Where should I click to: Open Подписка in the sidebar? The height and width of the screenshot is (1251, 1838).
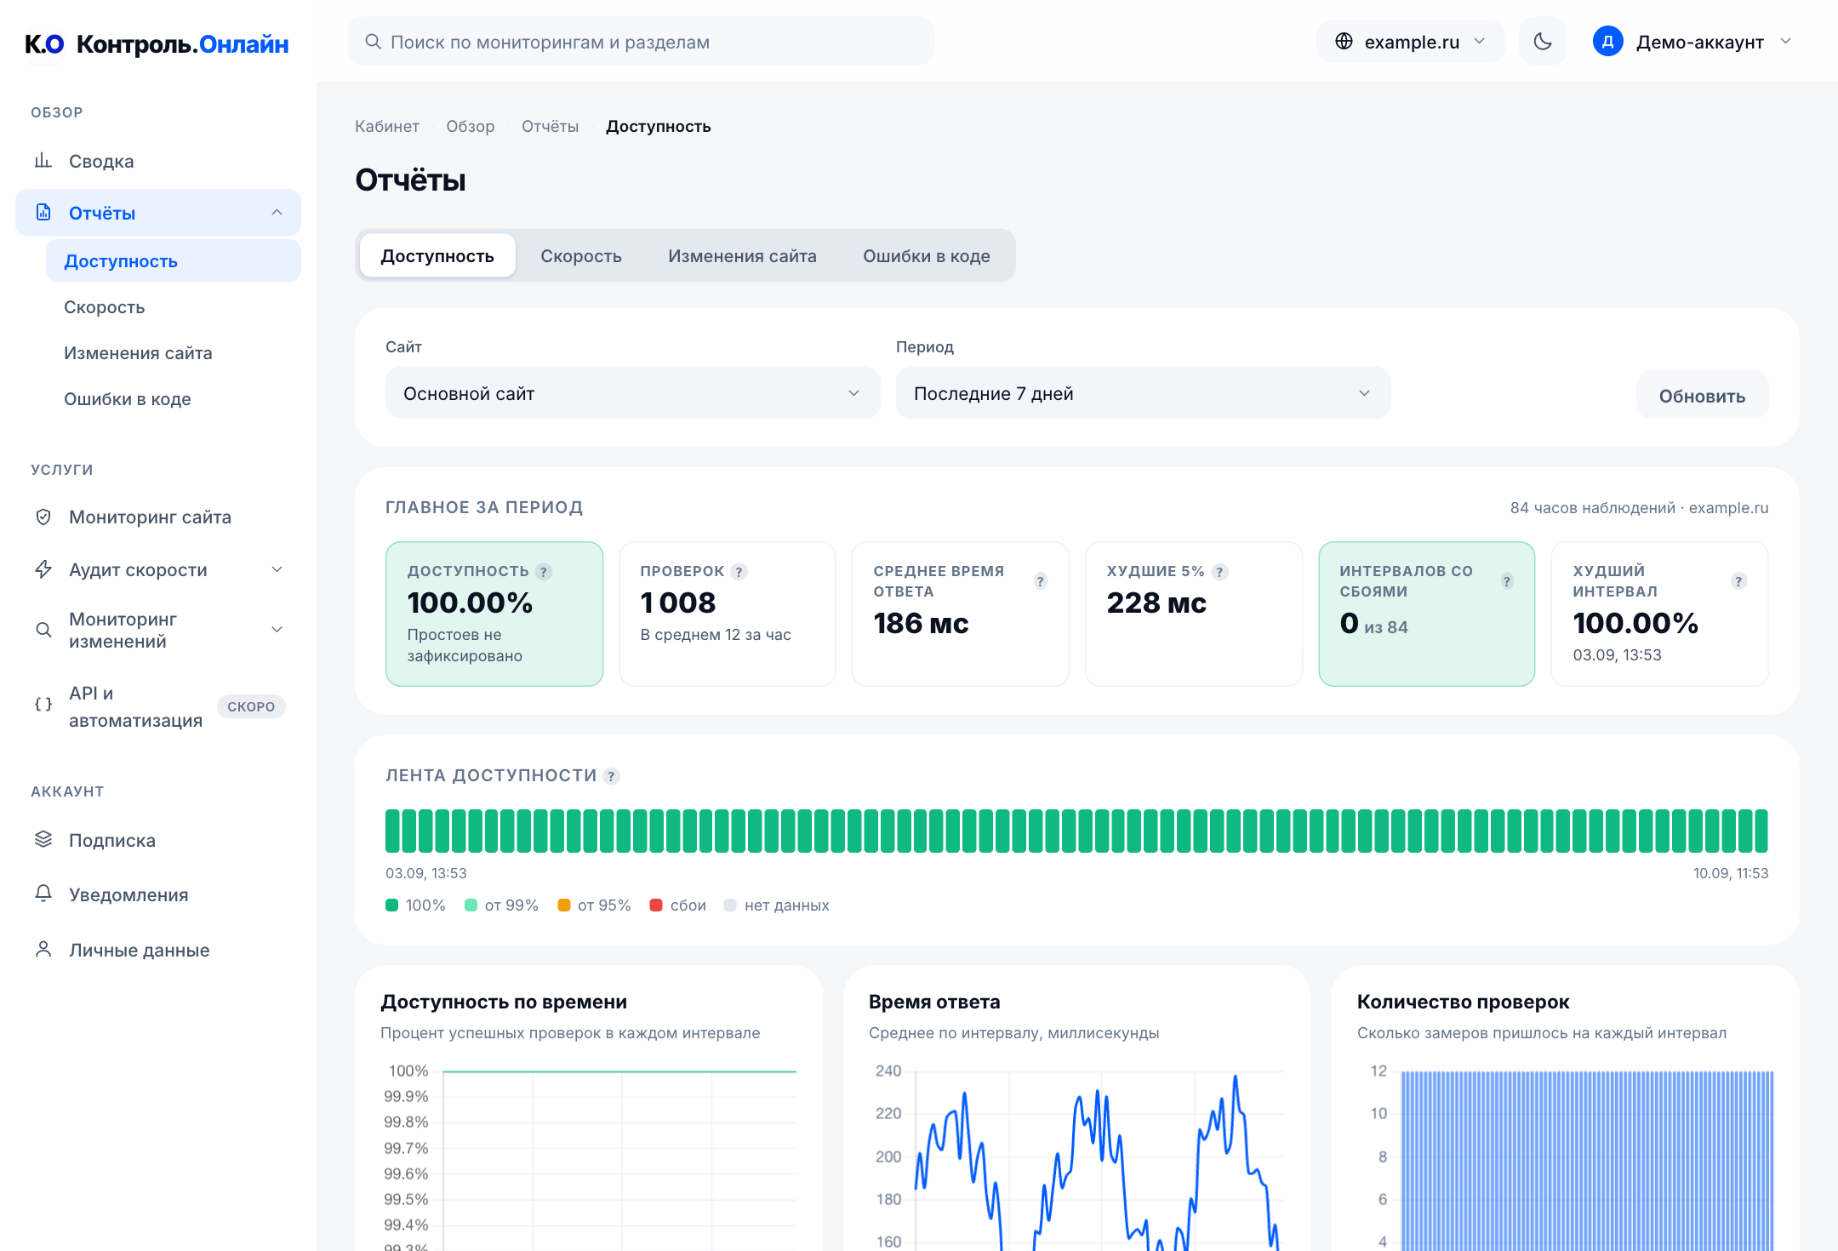[x=158, y=840]
